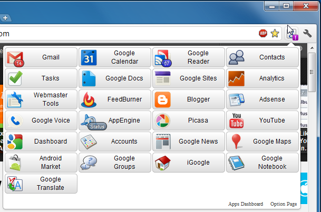The image size is (321, 212).
Task: Click the Gmail unread count badge
Action: pyautogui.click(x=19, y=63)
